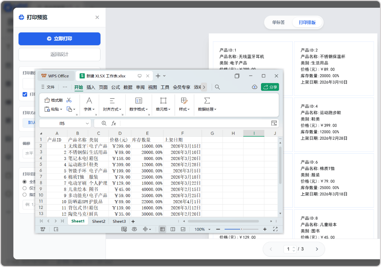Viewport: 381px width, 267px height.
Task: Toggle the checked checkbox in print data section
Action: point(25,94)
